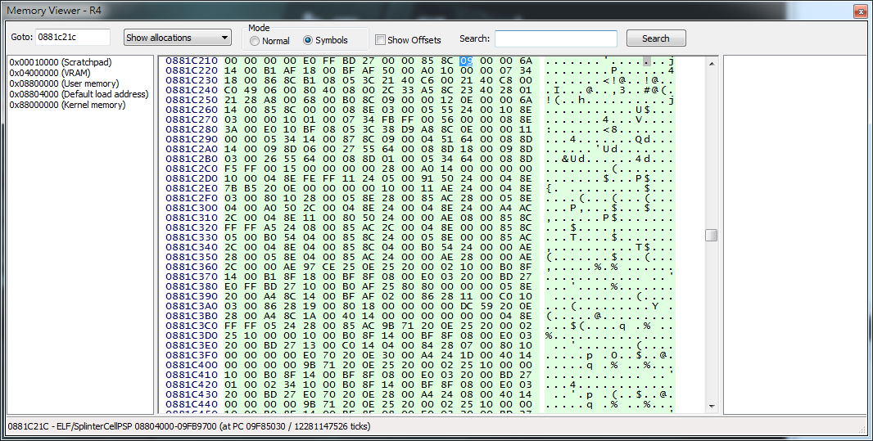The image size is (873, 441).
Task: Click address label 0881C280
Action: point(192,129)
